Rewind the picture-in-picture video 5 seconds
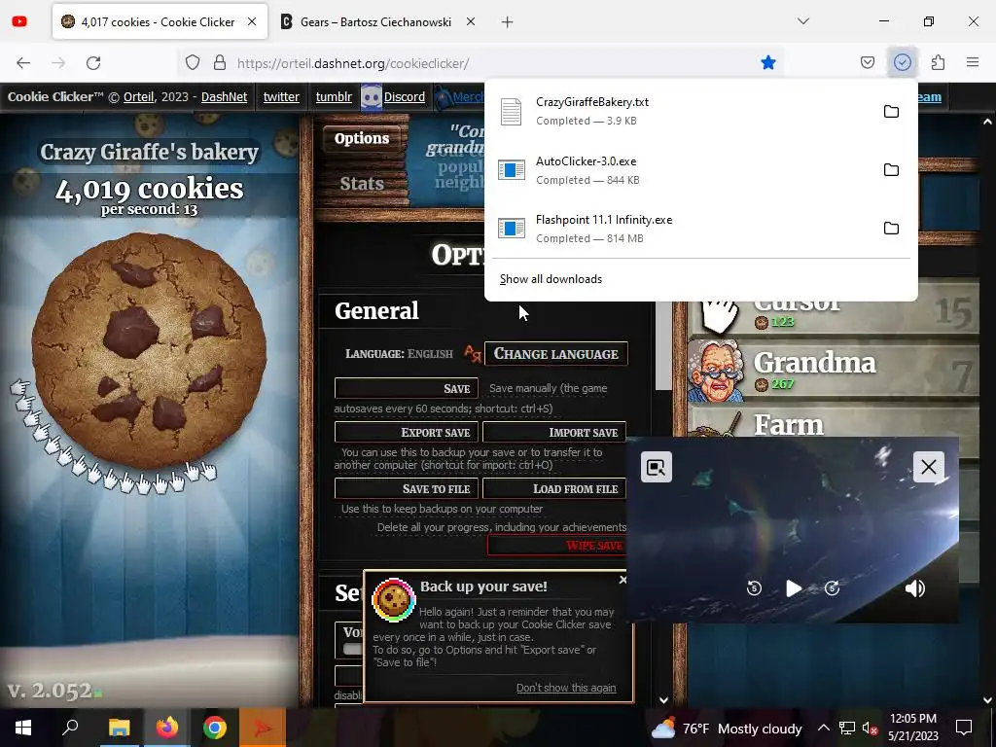Viewport: 996px width, 747px height. click(754, 588)
